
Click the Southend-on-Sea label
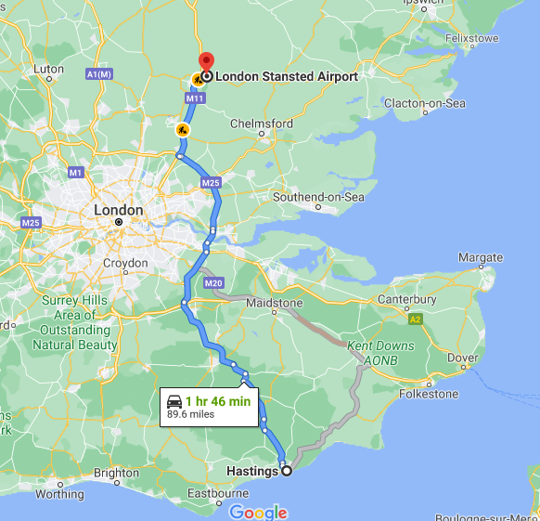pos(318,197)
